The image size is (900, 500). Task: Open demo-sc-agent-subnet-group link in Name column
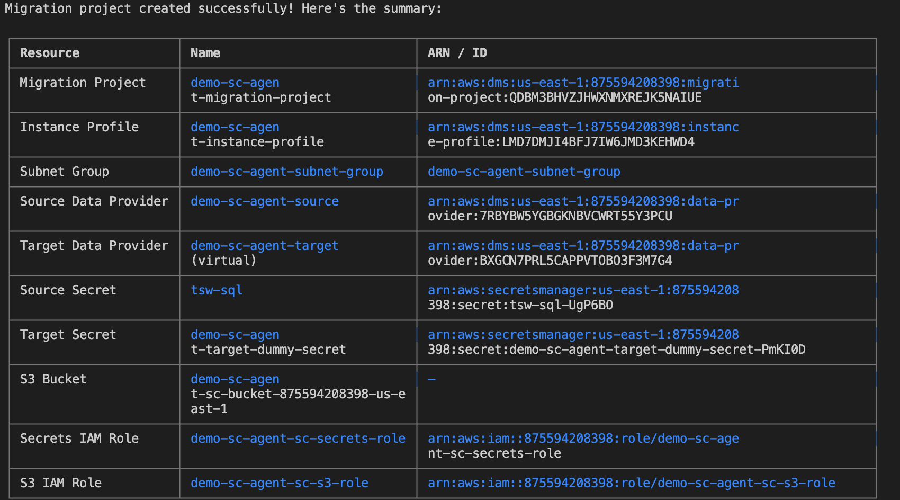287,172
